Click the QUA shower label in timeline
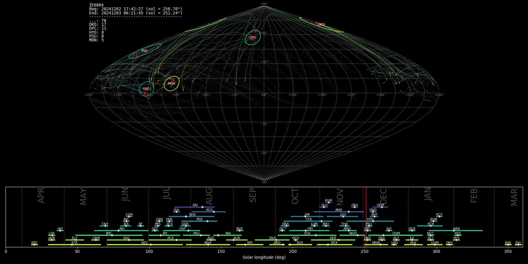The image size is (528, 264). tap(412, 229)
